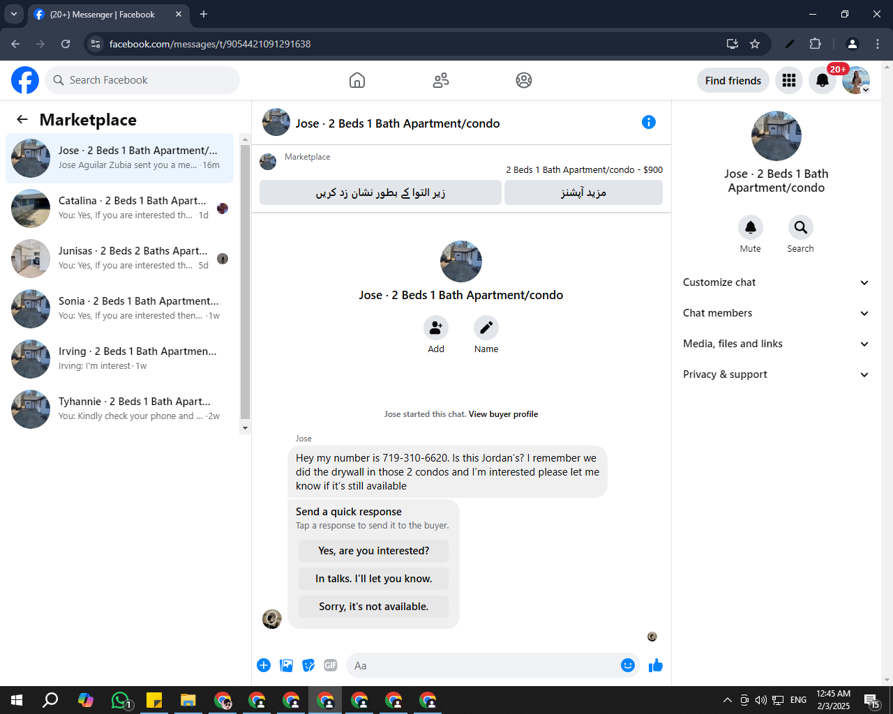Click the Search Facebook field
893x714 pixels.
click(142, 80)
